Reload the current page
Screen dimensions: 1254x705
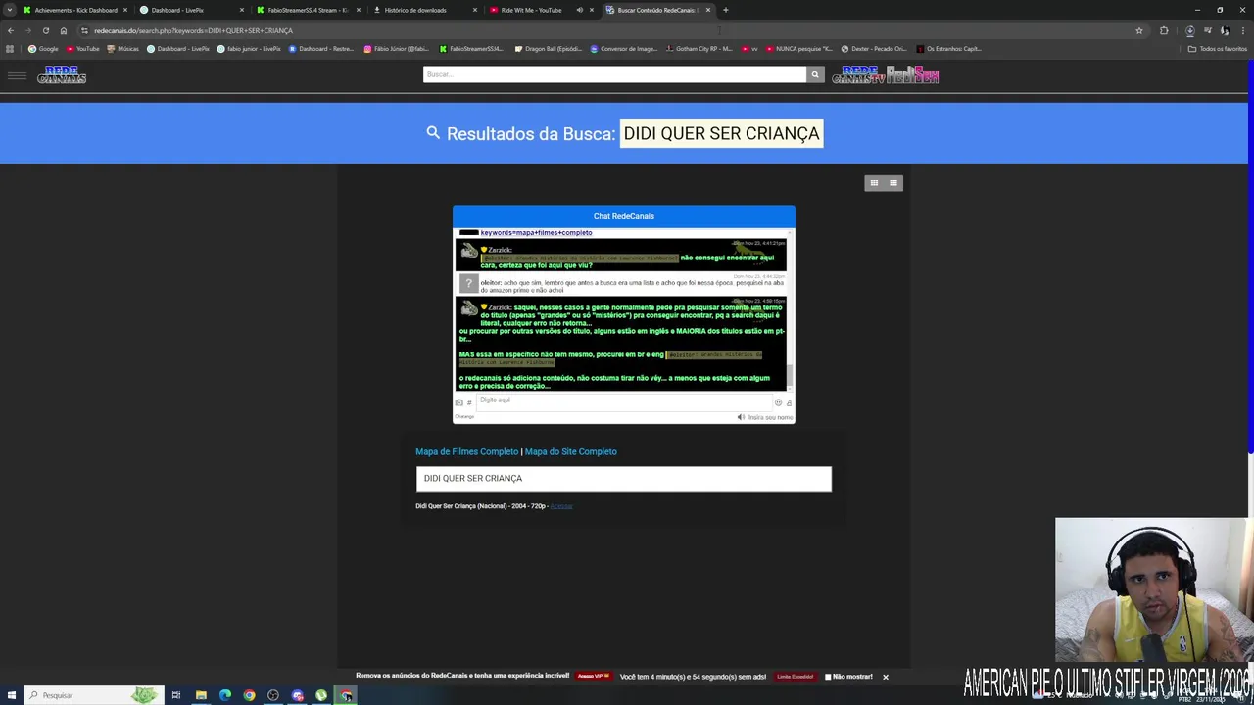(45, 30)
